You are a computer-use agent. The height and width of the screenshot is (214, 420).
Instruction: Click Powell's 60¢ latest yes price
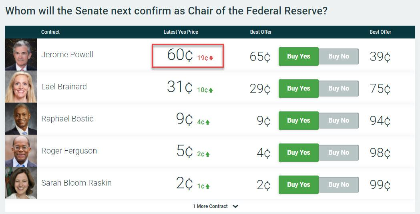[180, 55]
